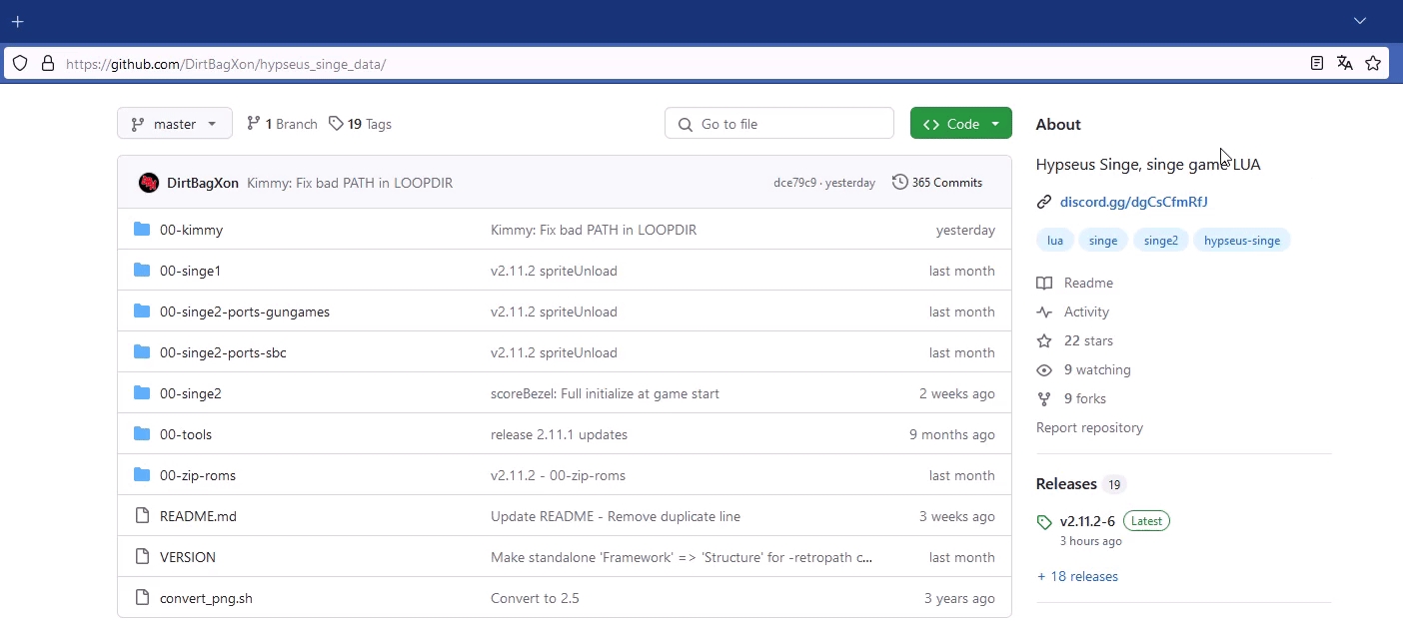Click the translate page icon

(x=1345, y=64)
